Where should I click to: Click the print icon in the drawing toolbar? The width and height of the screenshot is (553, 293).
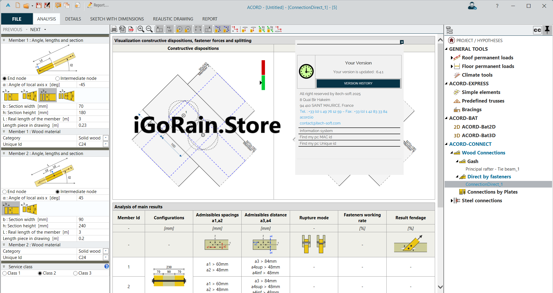click(114, 29)
